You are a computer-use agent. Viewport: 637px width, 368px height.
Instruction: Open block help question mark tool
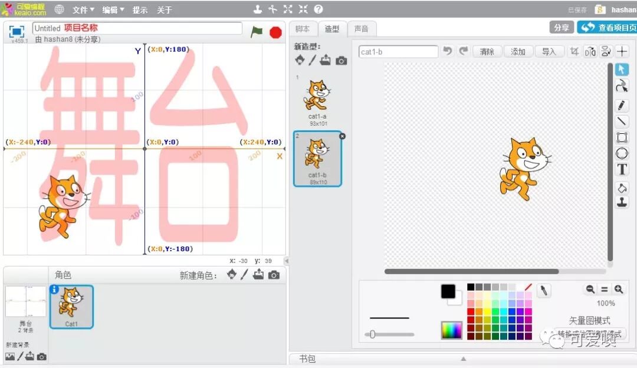(318, 9)
